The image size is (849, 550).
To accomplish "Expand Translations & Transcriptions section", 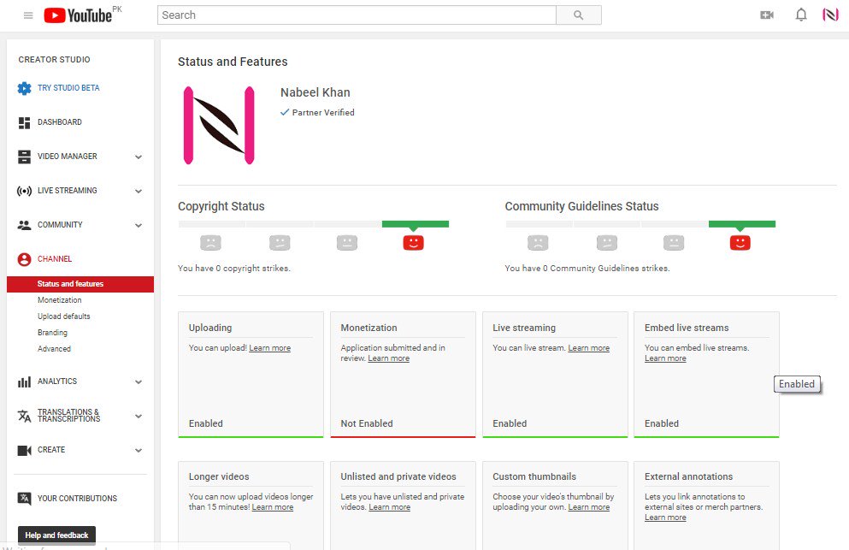I will coord(139,416).
